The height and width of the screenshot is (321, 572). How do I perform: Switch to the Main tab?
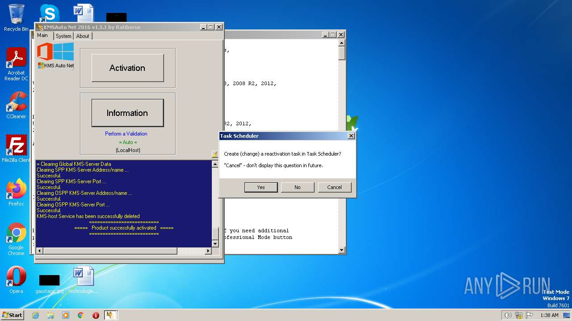(x=42, y=35)
